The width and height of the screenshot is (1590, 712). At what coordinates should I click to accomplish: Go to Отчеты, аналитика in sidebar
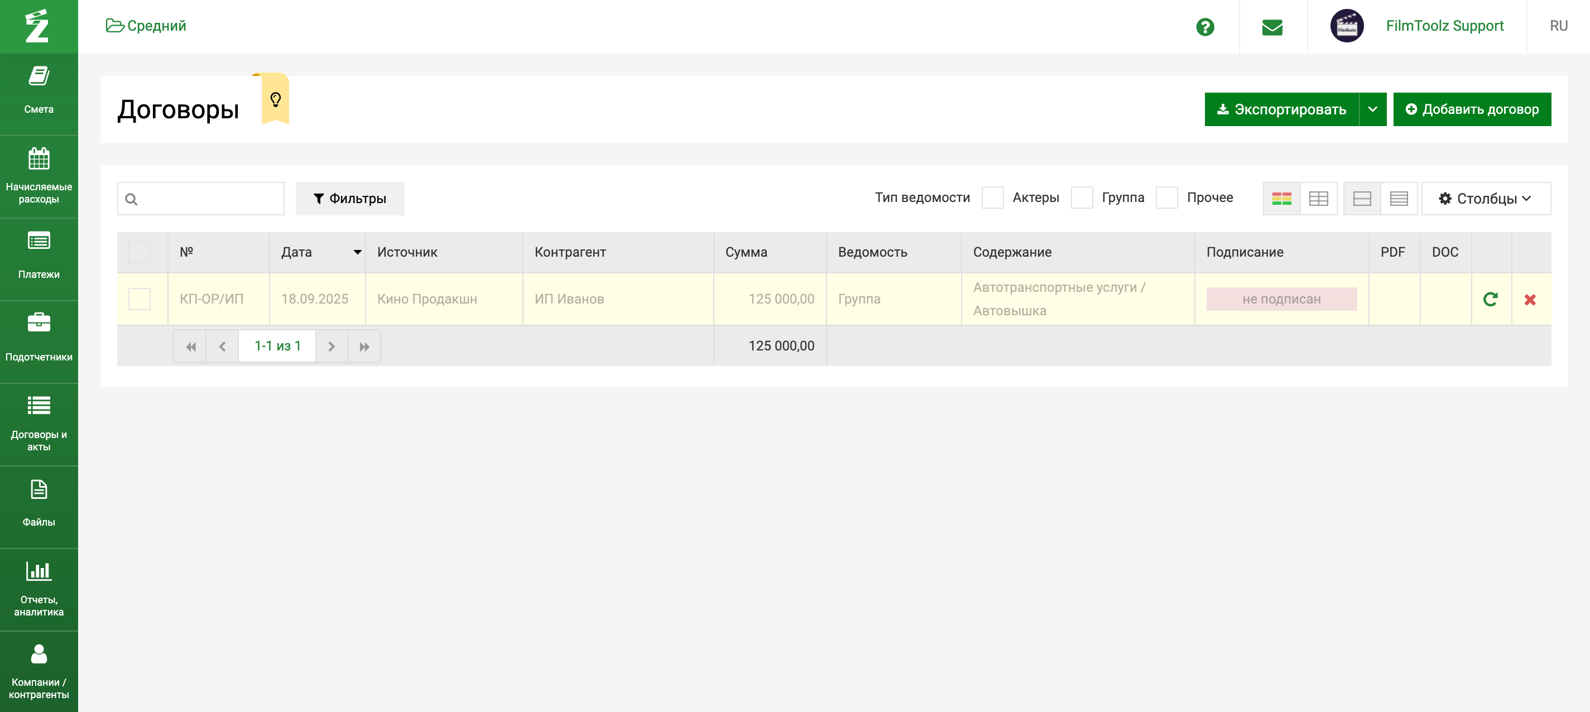[39, 588]
